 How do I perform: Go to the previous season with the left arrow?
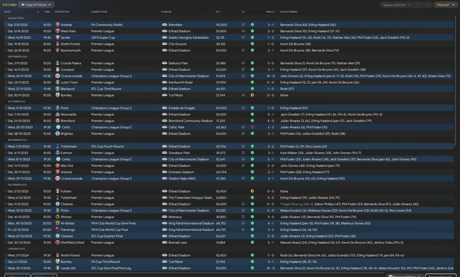[418, 5]
